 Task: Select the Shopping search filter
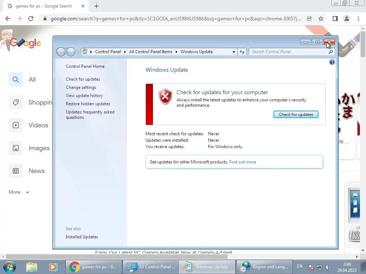point(31,102)
